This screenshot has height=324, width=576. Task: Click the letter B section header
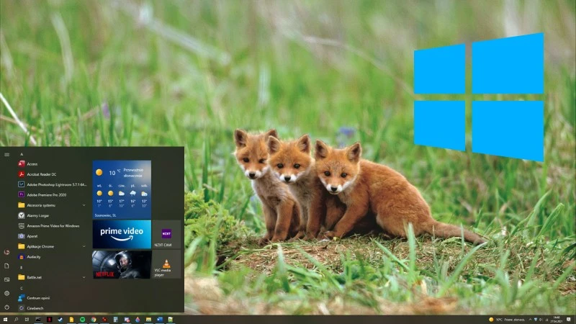[x=22, y=267]
